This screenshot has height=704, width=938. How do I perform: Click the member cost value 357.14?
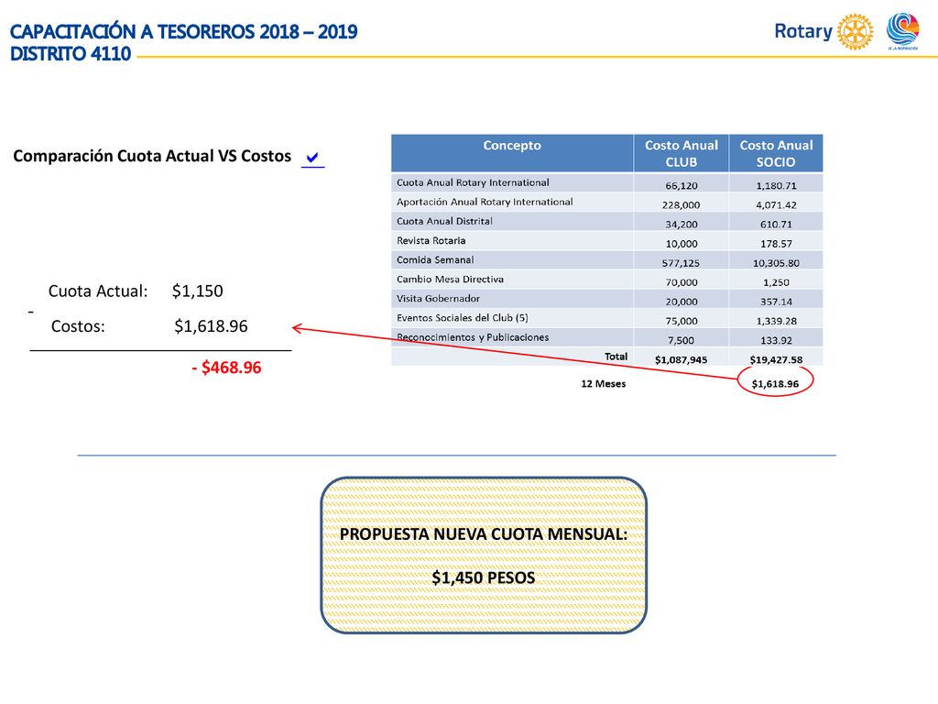[776, 302]
